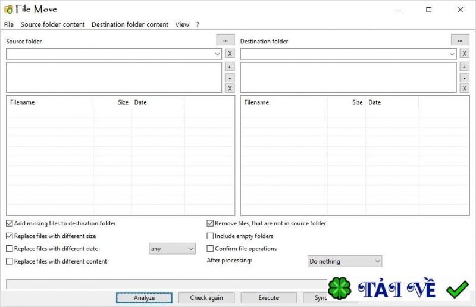
Task: Clear destination folder combo box with X
Action: point(465,54)
